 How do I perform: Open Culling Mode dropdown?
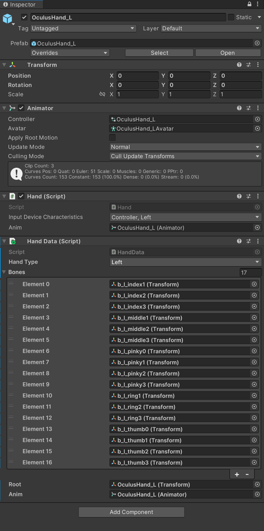(x=185, y=156)
